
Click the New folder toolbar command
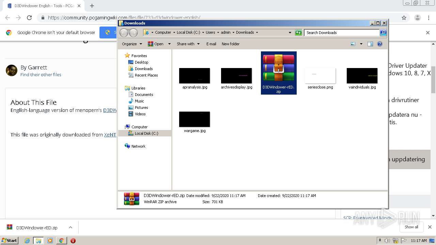click(x=231, y=44)
